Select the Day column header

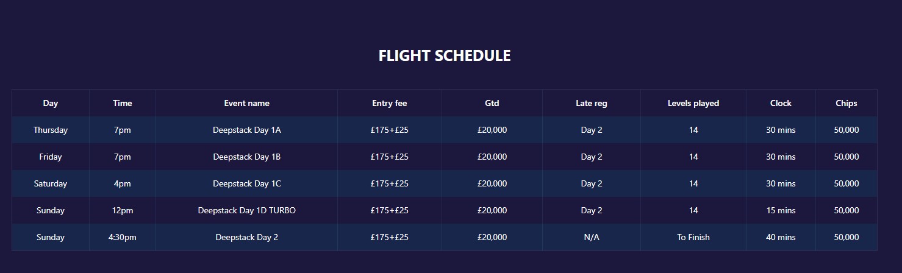[x=51, y=103]
